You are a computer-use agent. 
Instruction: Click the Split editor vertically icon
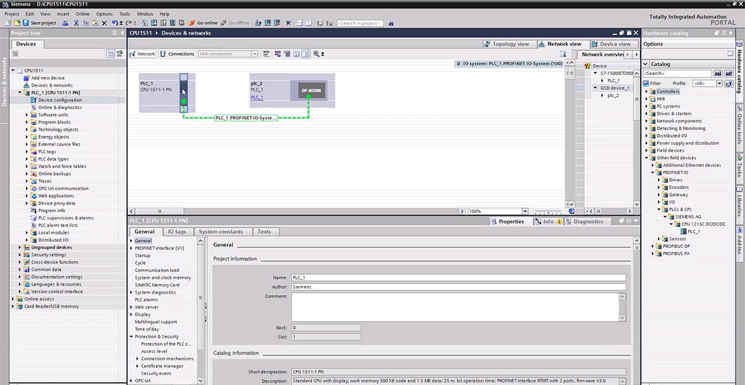pos(309,23)
